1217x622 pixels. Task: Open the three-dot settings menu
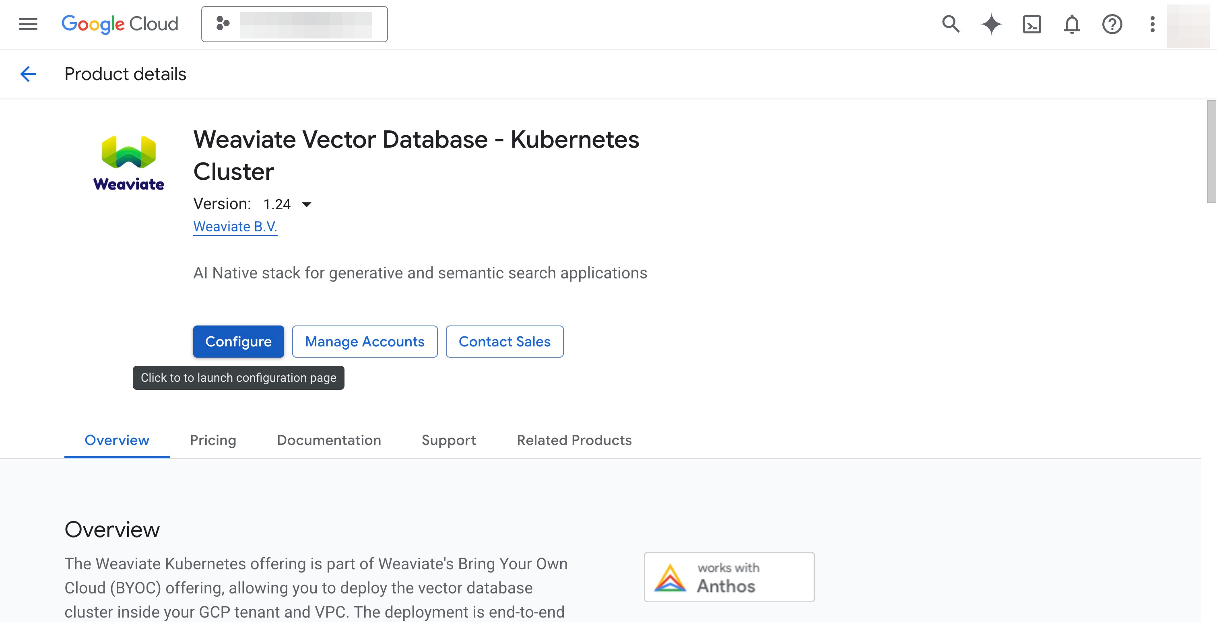click(1152, 24)
